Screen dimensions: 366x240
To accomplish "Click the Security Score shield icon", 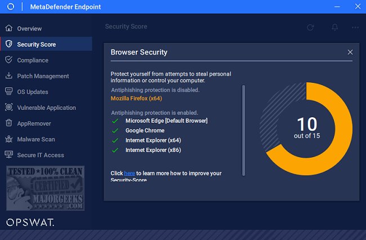I will coord(9,44).
